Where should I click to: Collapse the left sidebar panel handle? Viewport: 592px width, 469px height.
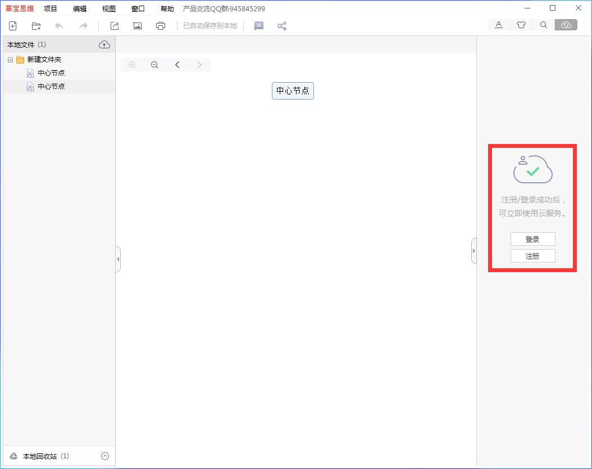(118, 259)
